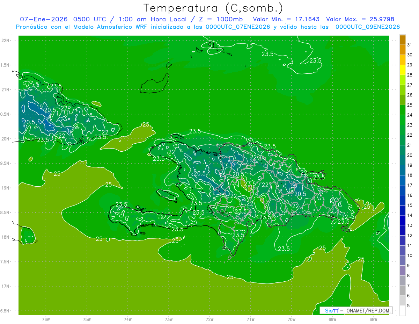Click the '0500 UTC' time text
This screenshot has width=419, height=324.
point(90,19)
